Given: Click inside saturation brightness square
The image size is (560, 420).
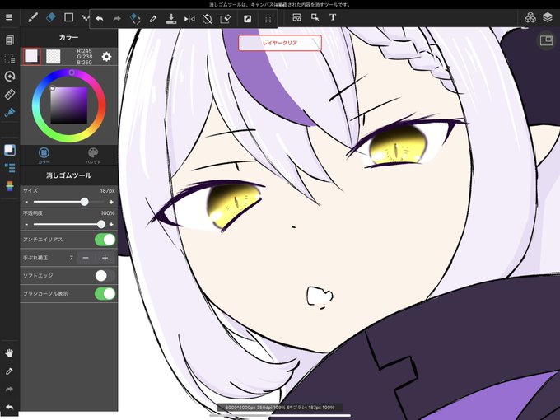Looking at the screenshot, I should pyautogui.click(x=69, y=105).
